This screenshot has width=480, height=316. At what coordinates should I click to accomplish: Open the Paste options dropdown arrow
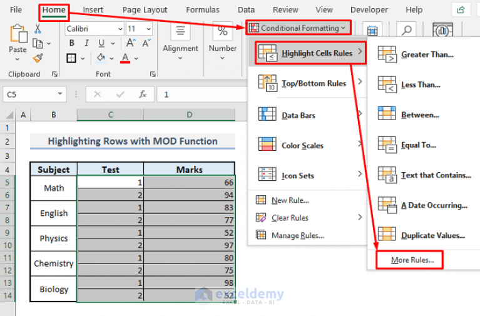pos(18,59)
